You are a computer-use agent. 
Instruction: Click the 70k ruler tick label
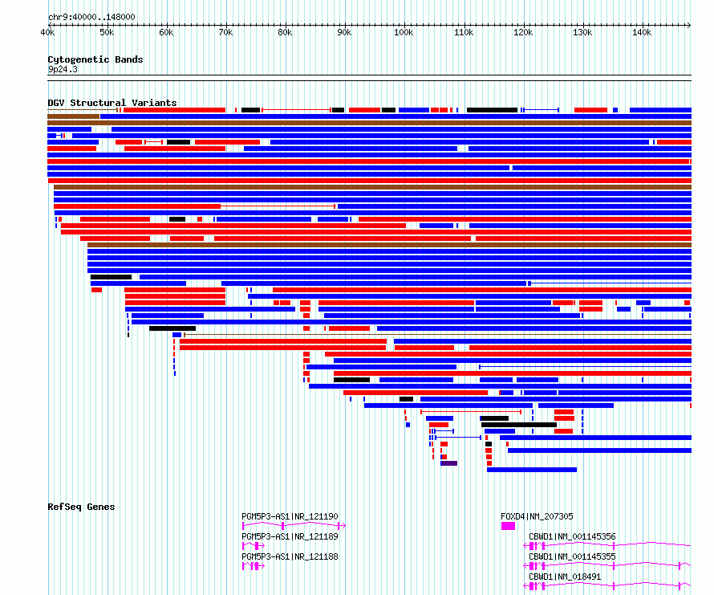click(x=225, y=32)
